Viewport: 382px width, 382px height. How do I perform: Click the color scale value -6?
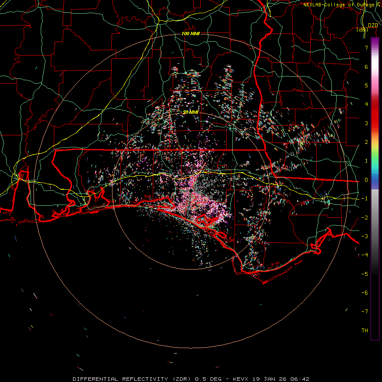click(x=365, y=293)
